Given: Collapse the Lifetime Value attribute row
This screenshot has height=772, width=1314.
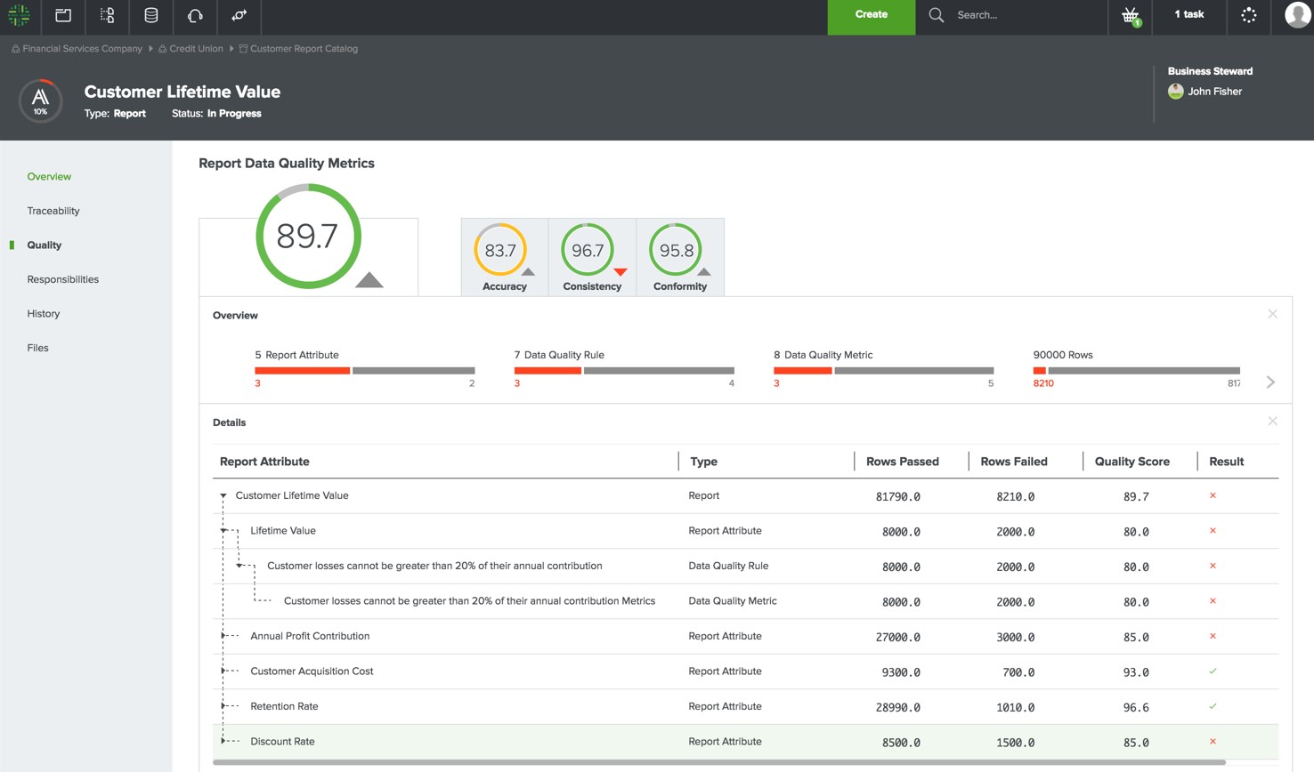Looking at the screenshot, I should click(223, 530).
